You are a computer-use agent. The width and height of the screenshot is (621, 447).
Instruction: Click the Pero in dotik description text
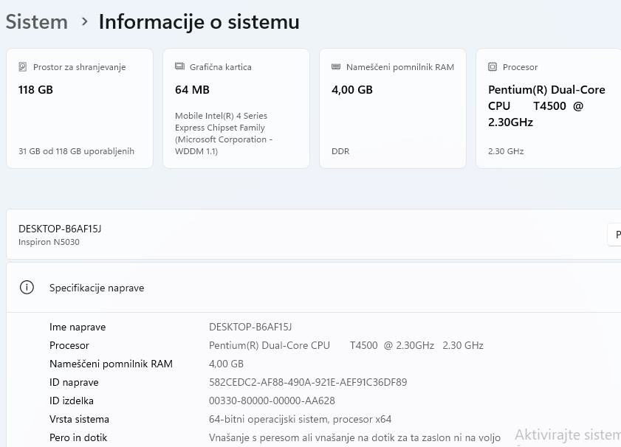tap(354, 437)
